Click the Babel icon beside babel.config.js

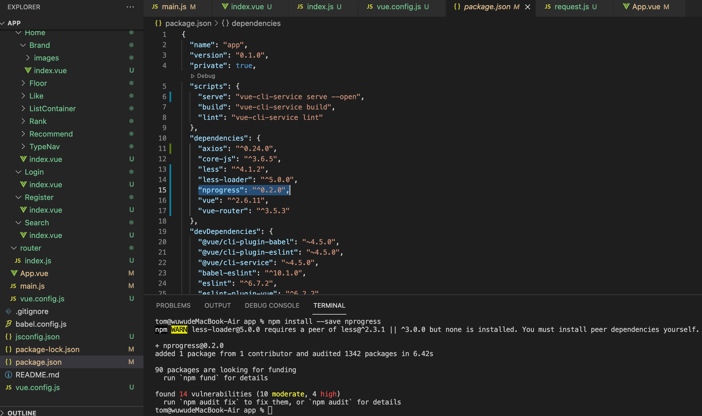click(9, 324)
